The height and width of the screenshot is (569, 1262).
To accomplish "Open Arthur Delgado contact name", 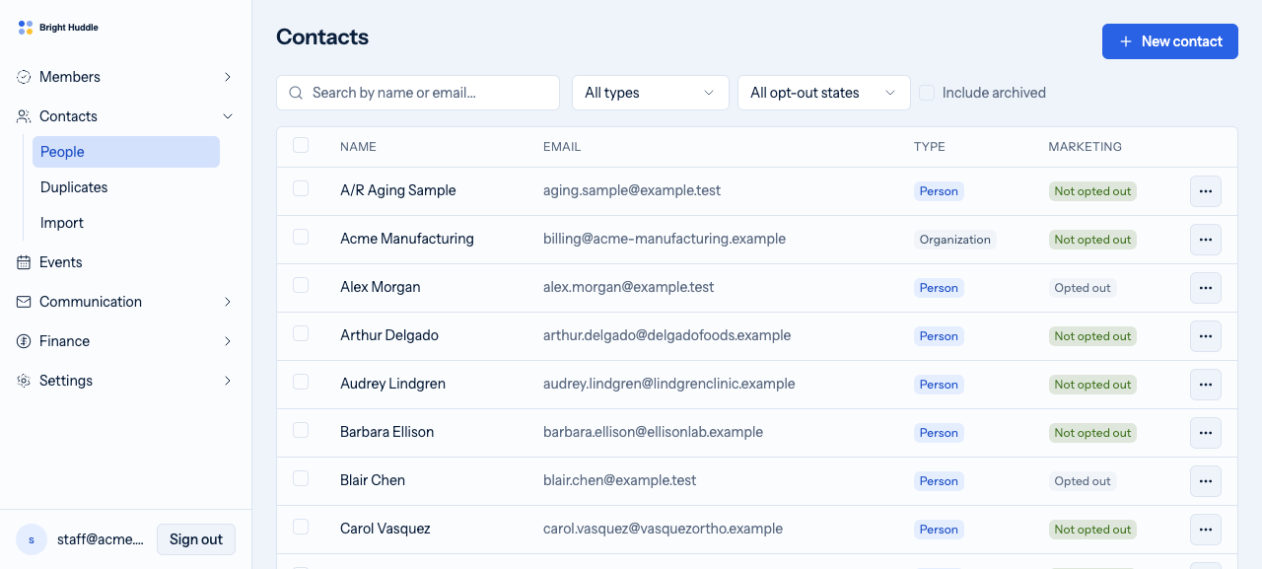I will (389, 335).
